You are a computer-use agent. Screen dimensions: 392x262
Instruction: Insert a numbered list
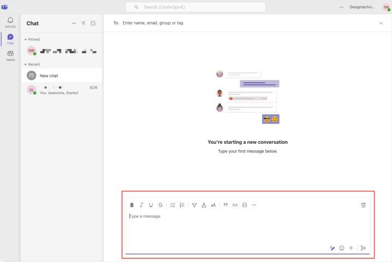point(182,205)
